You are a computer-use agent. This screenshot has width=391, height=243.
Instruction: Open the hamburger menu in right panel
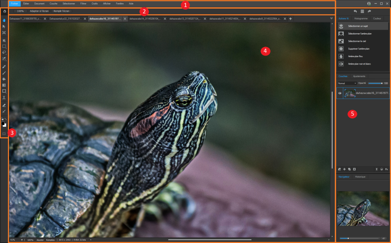tap(362, 11)
